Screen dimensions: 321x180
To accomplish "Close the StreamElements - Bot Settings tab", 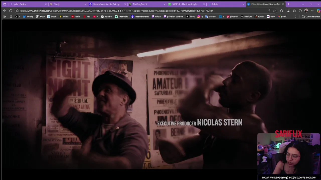I will (x=125, y=4).
